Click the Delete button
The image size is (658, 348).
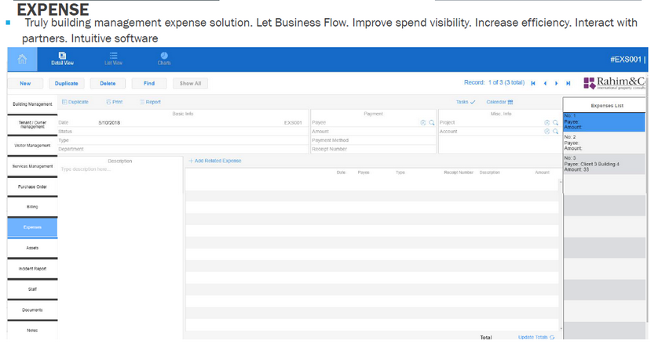(108, 83)
